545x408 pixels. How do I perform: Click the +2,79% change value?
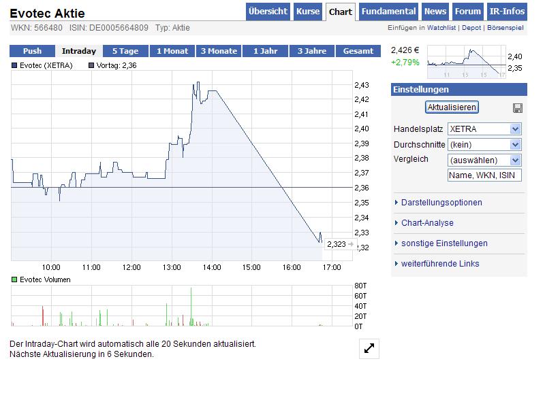click(405, 63)
